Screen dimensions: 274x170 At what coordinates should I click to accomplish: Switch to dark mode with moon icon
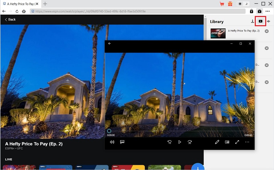click(x=246, y=4)
